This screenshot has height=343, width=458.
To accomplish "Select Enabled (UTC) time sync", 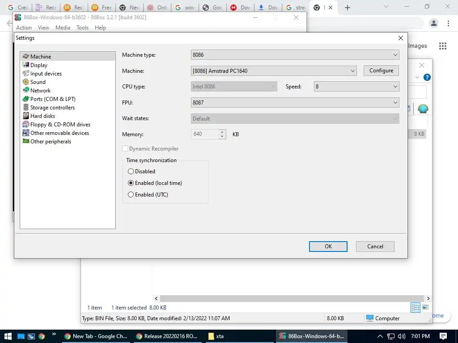I will pos(131,195).
